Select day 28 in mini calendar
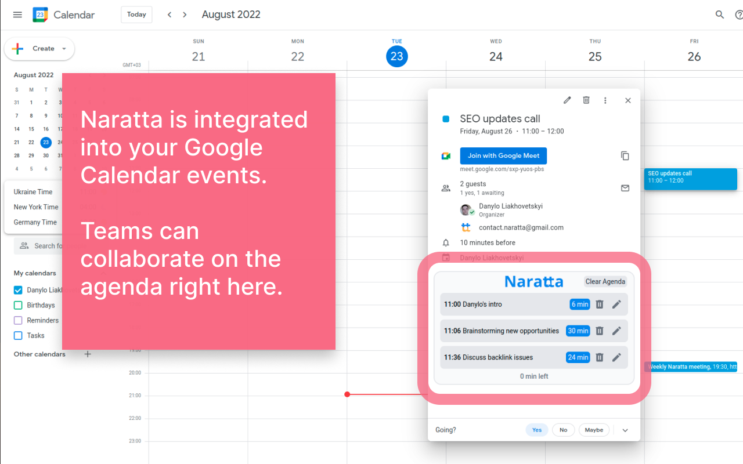This screenshot has height=464, width=743. [17, 155]
